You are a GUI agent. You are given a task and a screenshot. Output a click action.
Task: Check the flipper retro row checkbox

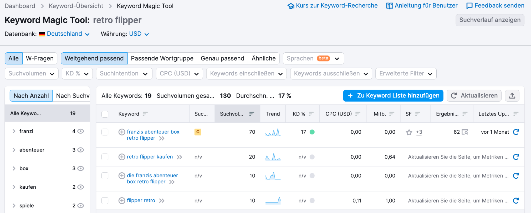click(105, 201)
